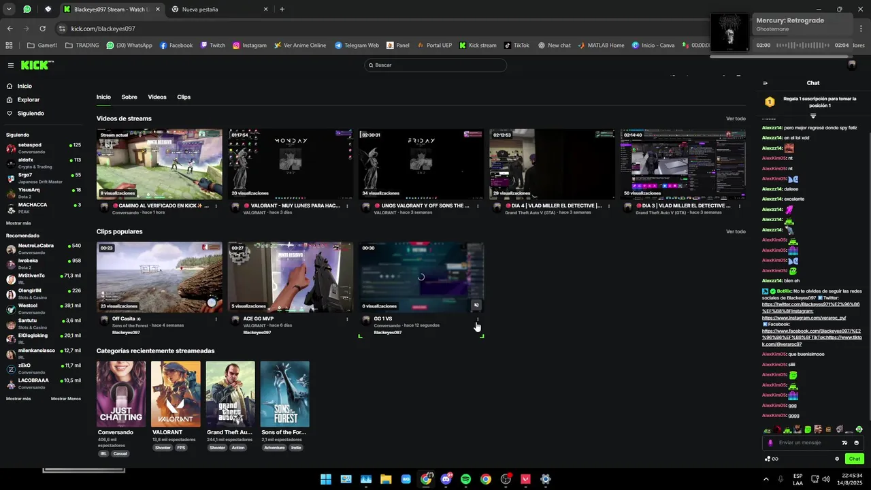Unmute the GG 1 VS clip preview
Screen dimensions: 871x490
pos(476,306)
